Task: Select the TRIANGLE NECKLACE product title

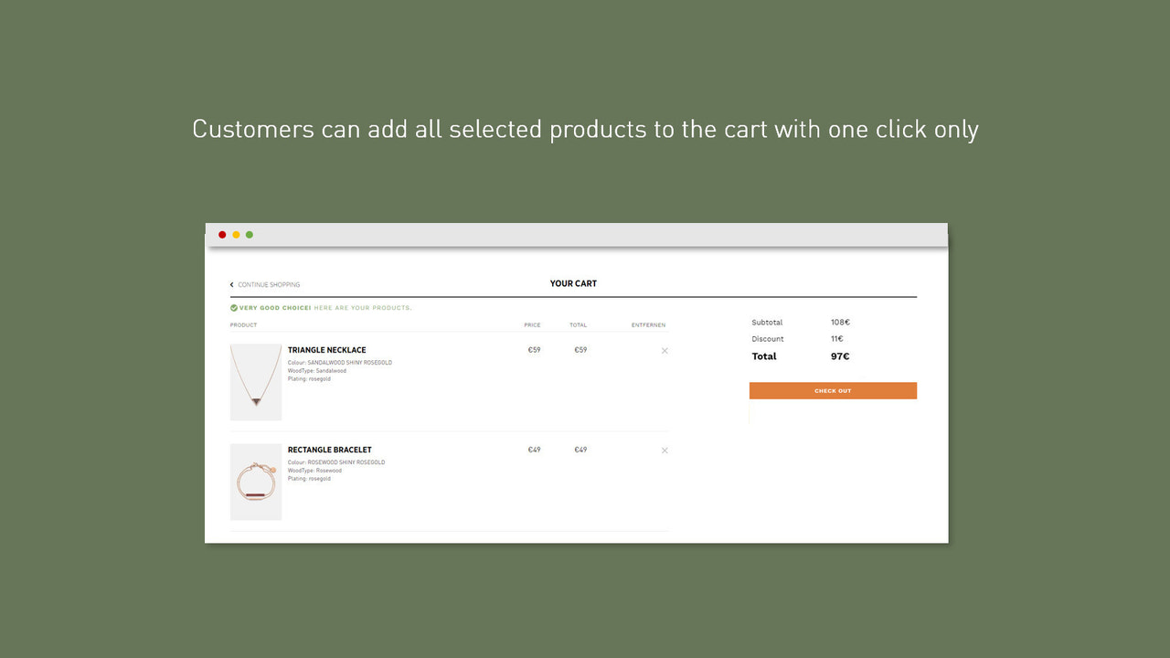Action: [x=326, y=349]
